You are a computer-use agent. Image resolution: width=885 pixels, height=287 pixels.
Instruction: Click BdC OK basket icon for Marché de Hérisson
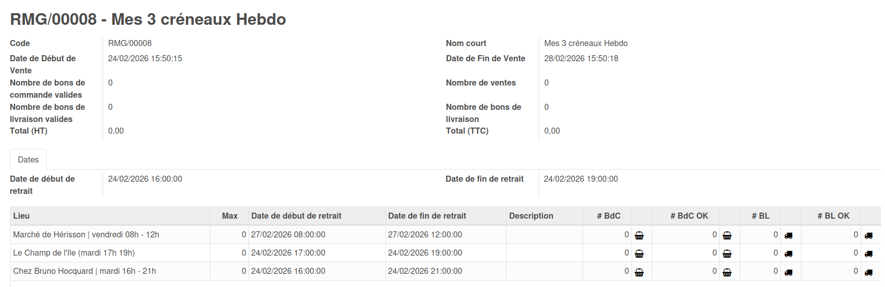[727, 235]
